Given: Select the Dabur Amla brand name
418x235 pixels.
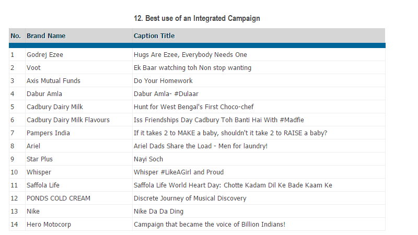Looking at the screenshot, I should (44, 94).
